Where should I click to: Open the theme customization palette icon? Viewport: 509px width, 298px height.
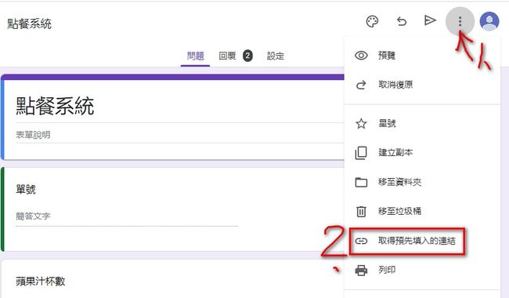[x=372, y=21]
